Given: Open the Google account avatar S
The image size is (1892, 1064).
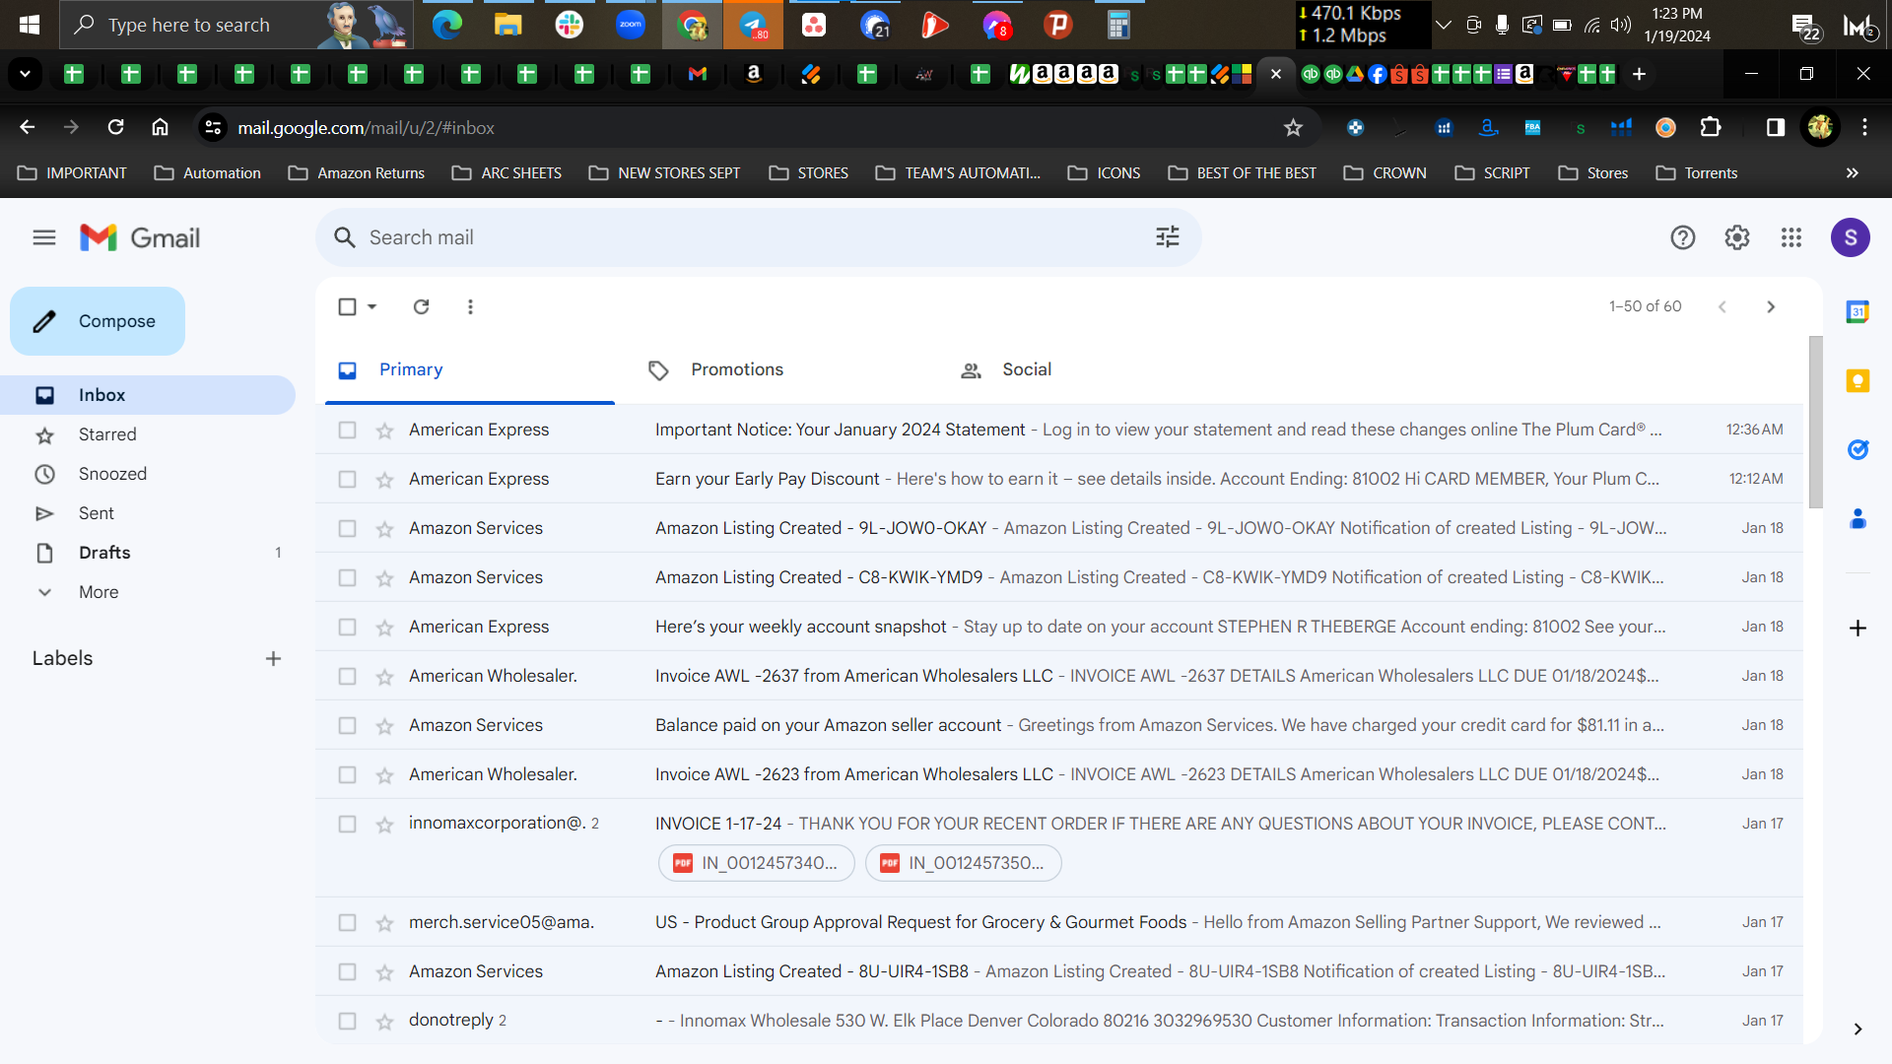Looking at the screenshot, I should coord(1851,237).
